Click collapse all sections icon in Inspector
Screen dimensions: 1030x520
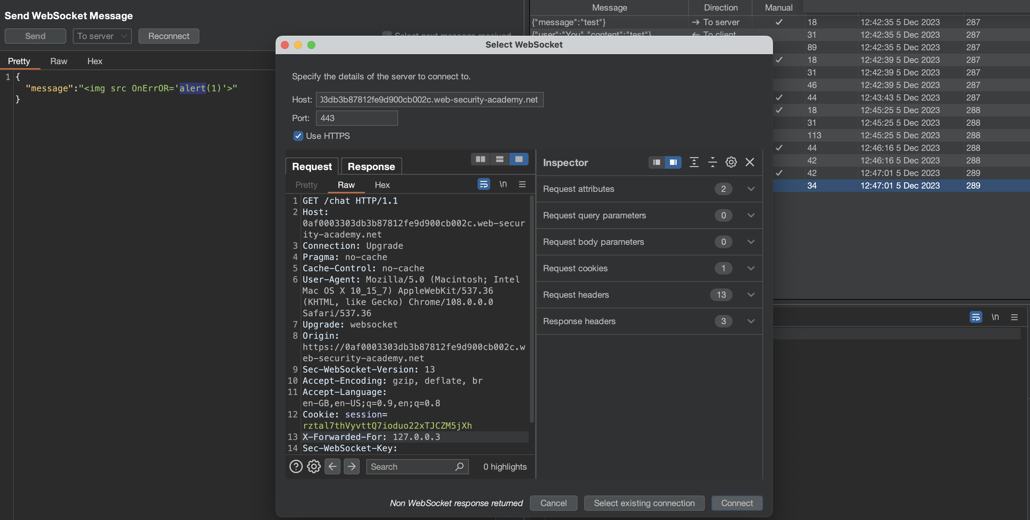coord(712,162)
